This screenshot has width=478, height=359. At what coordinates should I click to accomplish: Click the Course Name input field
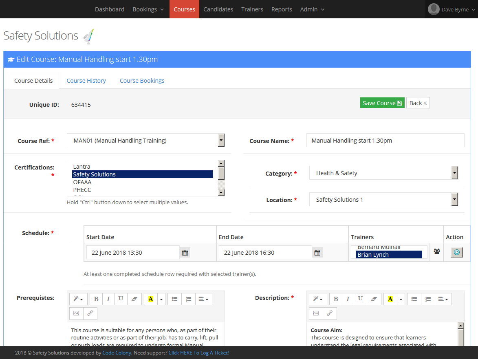tap(385, 141)
